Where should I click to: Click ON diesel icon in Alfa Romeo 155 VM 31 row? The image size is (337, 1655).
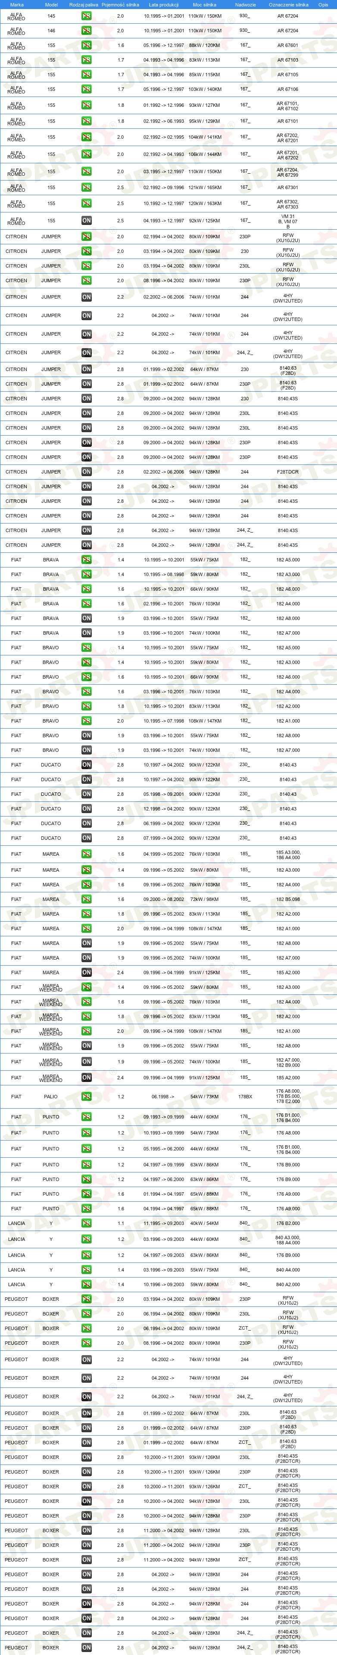(x=86, y=220)
